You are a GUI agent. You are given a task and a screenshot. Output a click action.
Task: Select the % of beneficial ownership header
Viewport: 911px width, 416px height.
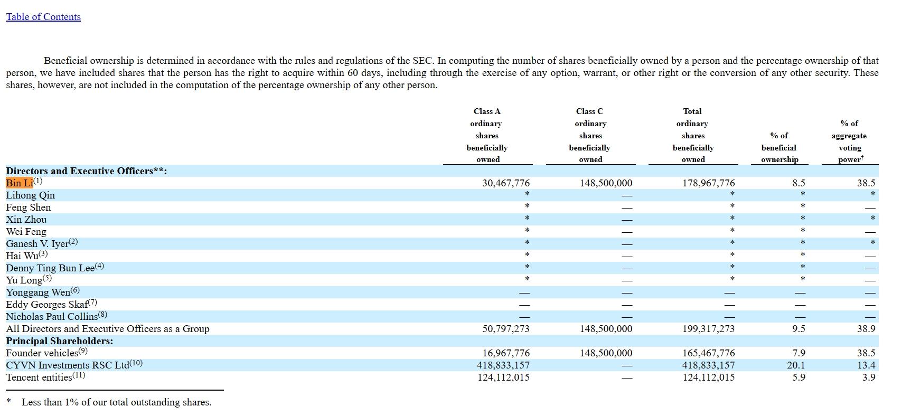(779, 147)
